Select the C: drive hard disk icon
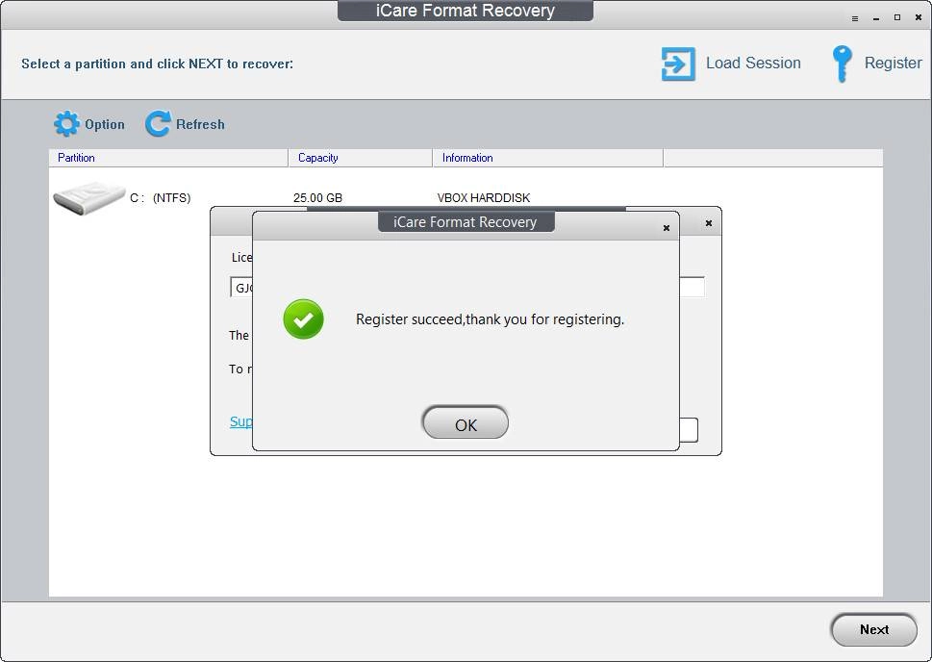The height and width of the screenshot is (662, 932). [88, 197]
